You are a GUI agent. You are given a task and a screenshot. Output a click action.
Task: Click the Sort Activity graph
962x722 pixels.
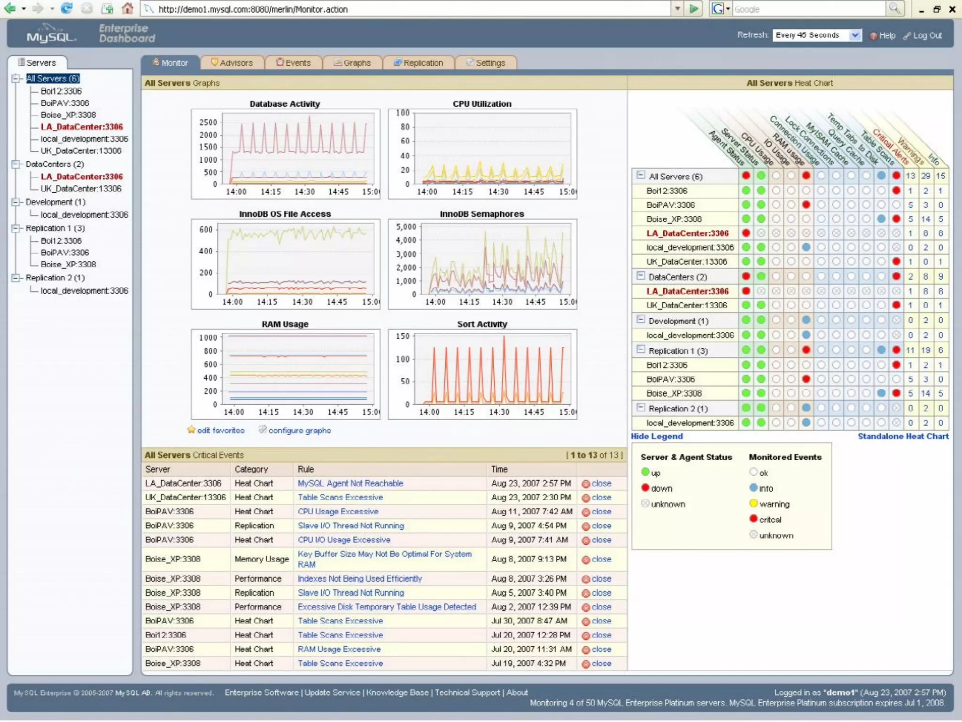pyautogui.click(x=482, y=375)
